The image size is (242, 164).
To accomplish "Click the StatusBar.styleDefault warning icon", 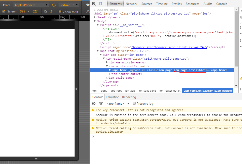I will pyautogui.click(x=93, y=120).
